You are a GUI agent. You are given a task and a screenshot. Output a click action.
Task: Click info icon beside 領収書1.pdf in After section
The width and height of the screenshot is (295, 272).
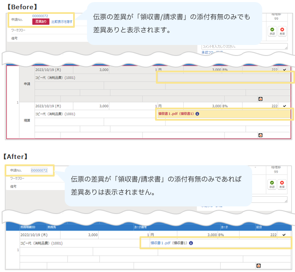pos(191,243)
